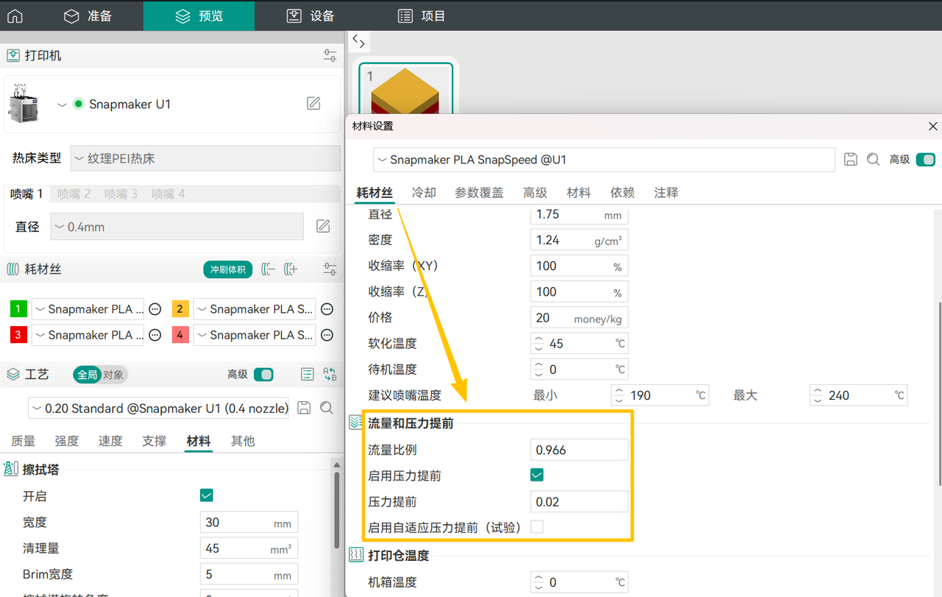
Task: Switch to the 设备 tab
Action: [309, 15]
